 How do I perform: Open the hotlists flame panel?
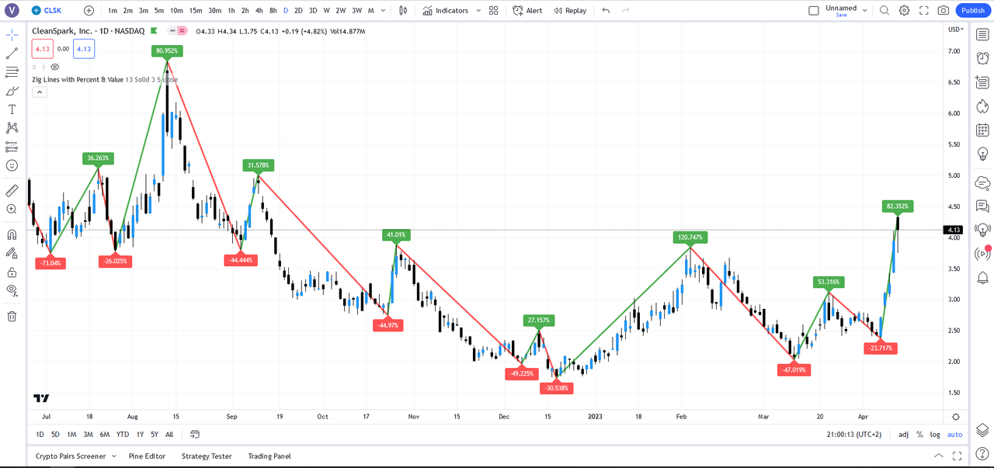[x=982, y=106]
